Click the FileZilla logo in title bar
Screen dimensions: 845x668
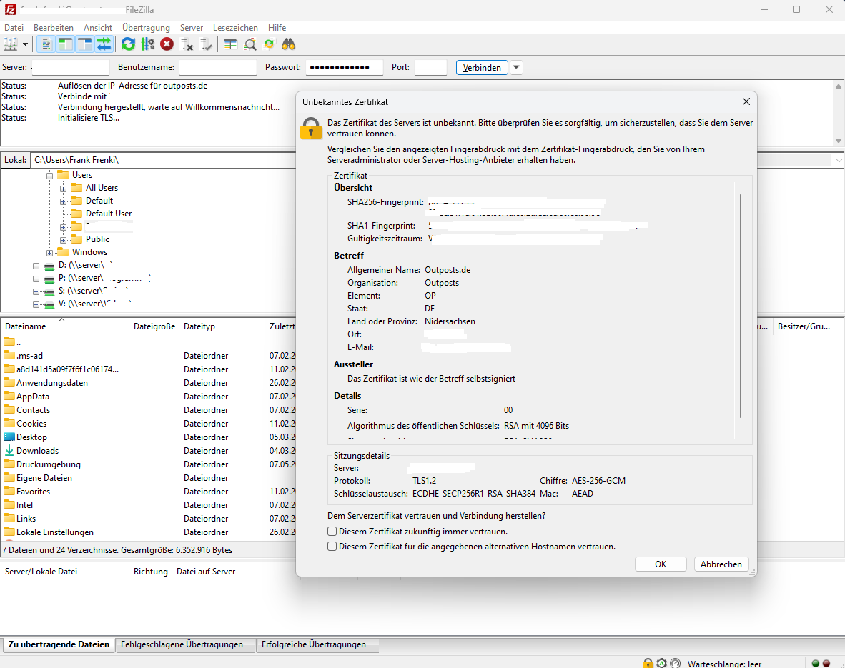tap(10, 9)
